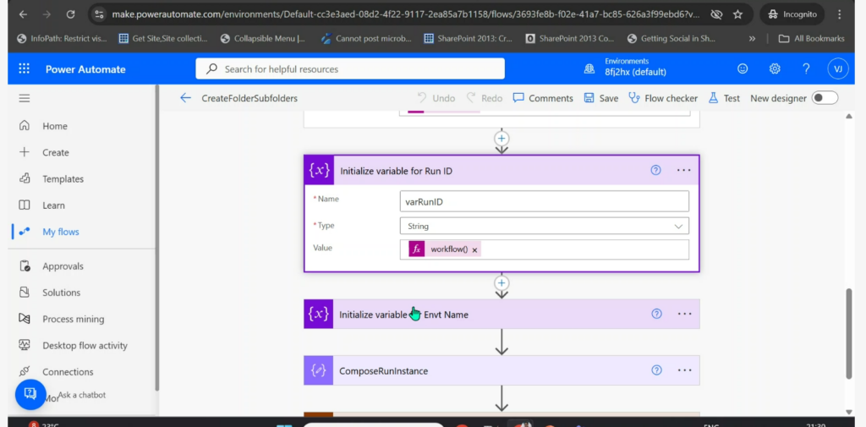
Task: Bookmark this page with the star icon
Action: [737, 14]
